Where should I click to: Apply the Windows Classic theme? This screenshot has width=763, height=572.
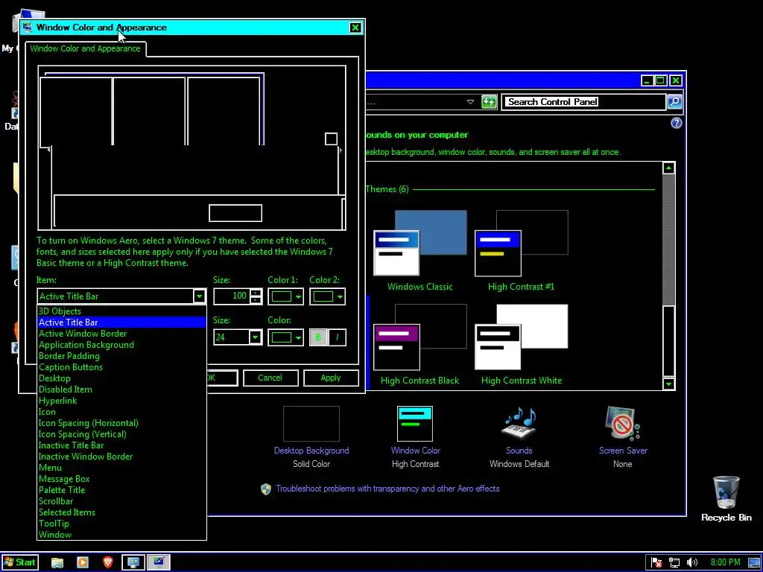(x=420, y=251)
